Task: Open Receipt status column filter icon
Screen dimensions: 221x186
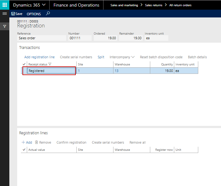Action: point(50,64)
